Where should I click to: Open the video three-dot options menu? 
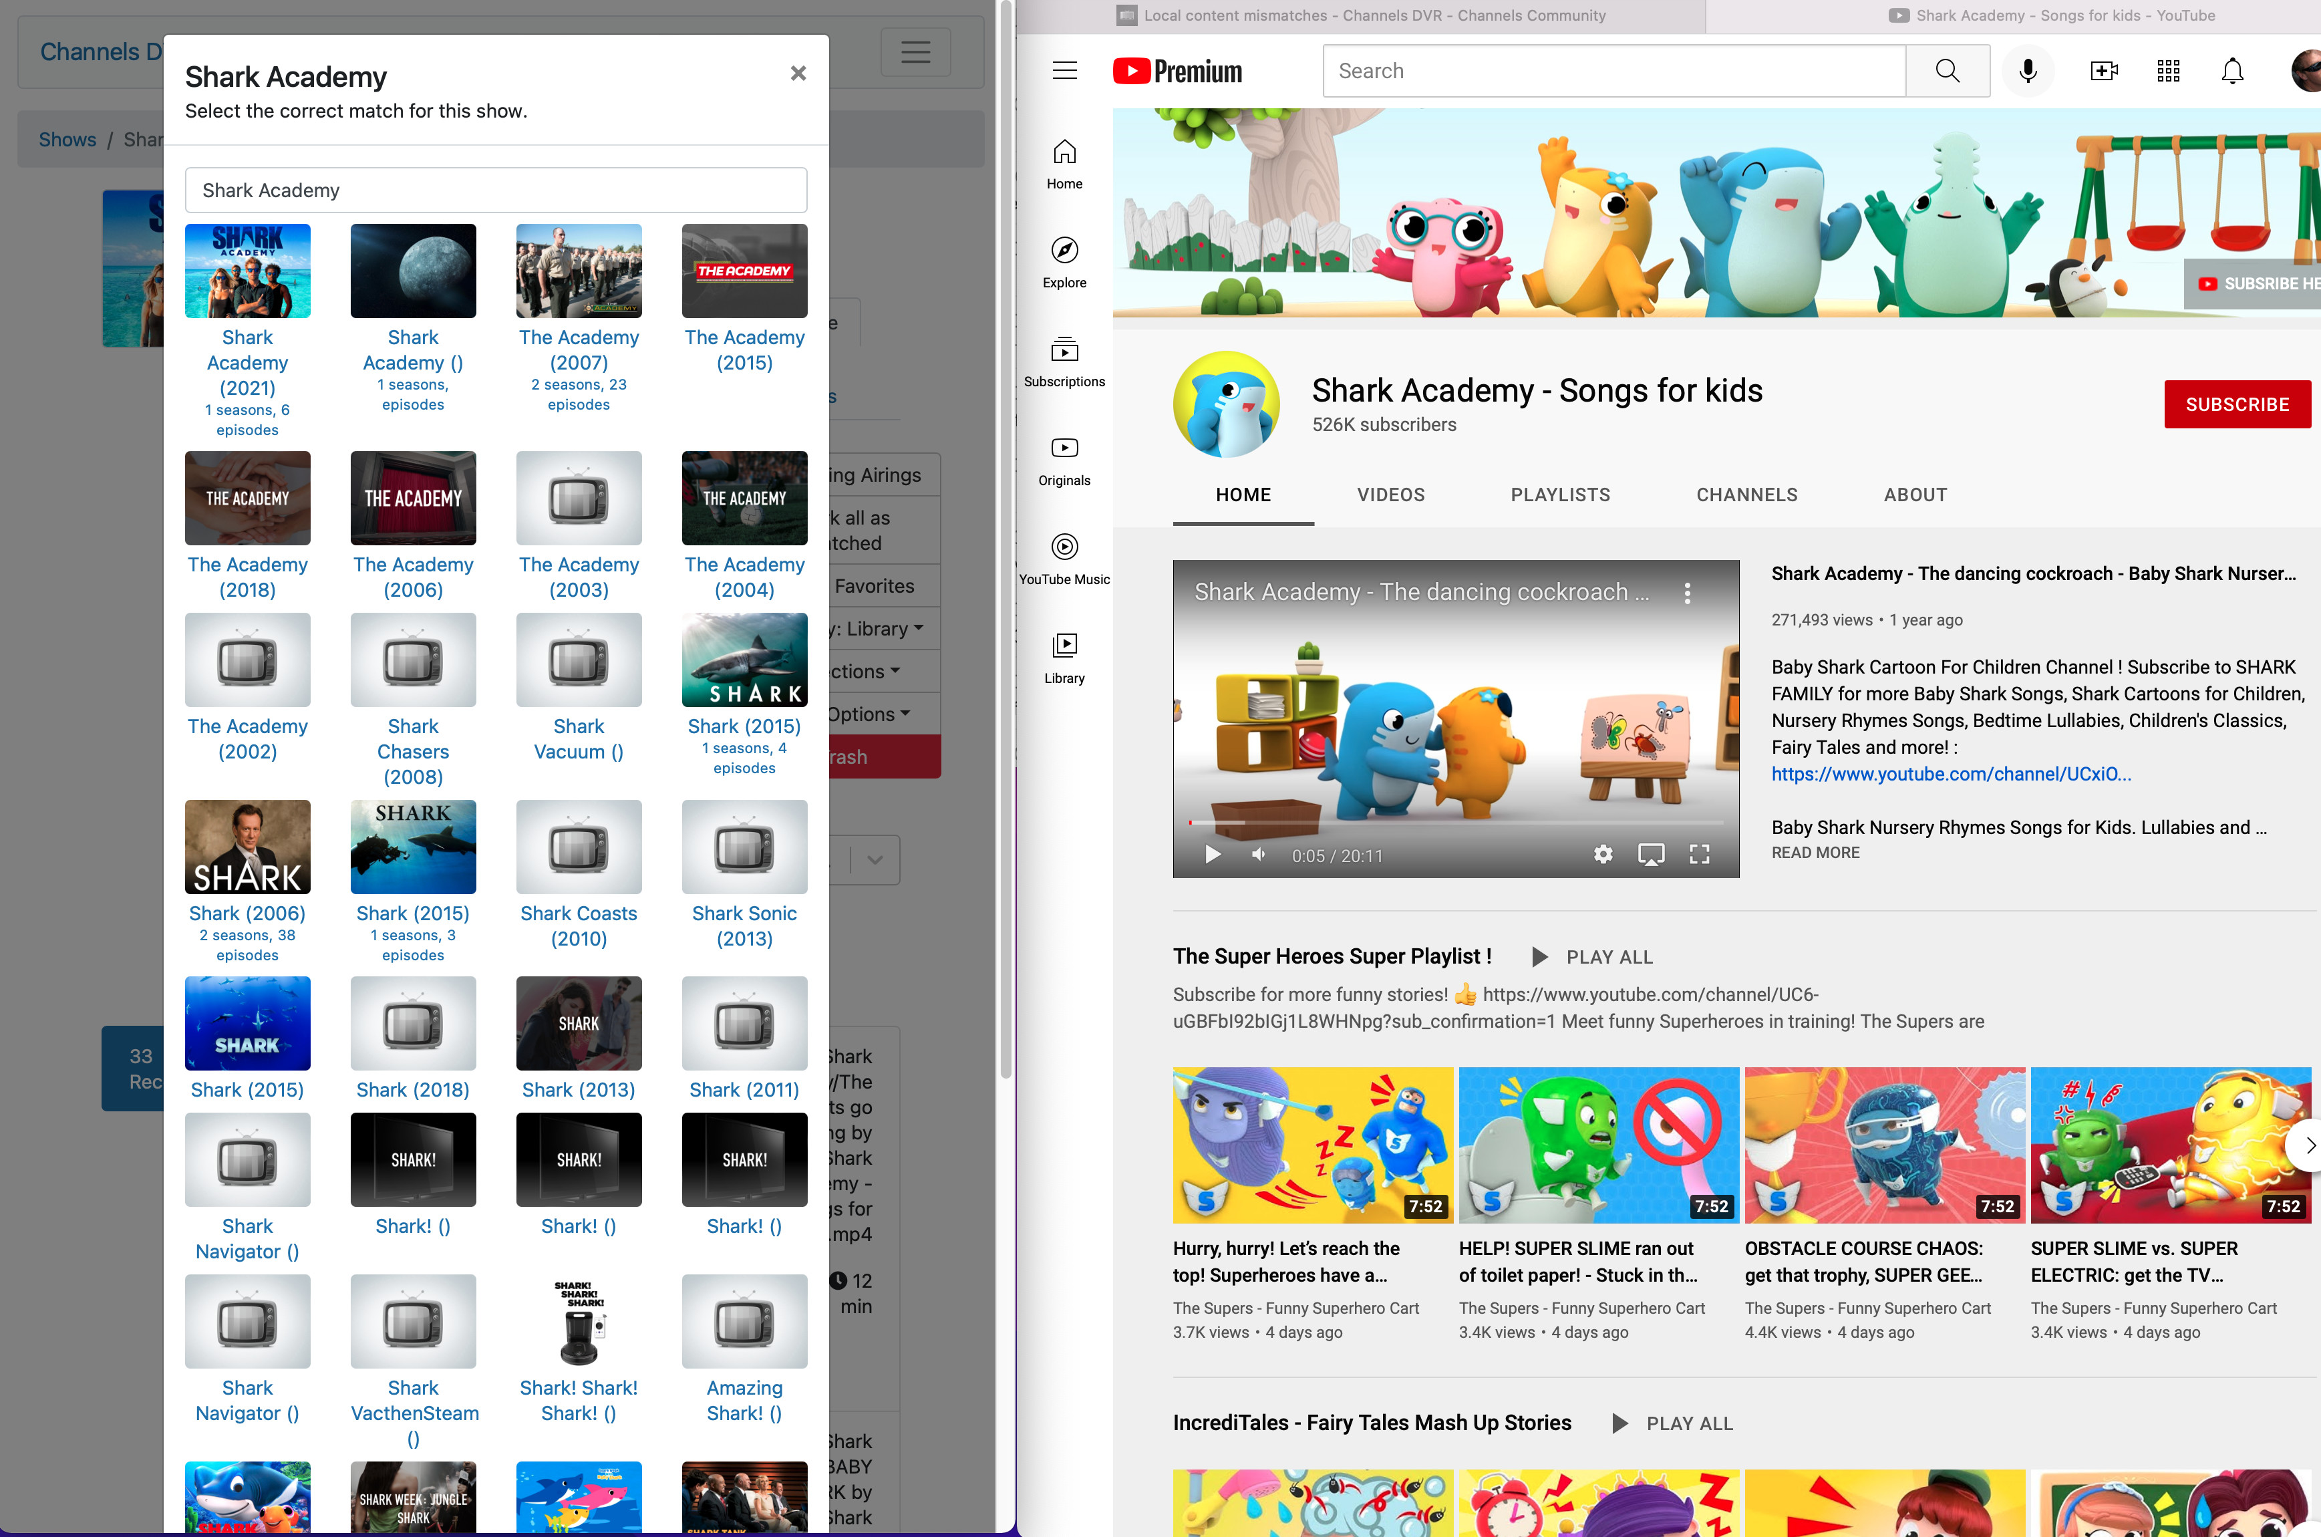pyautogui.click(x=1686, y=592)
